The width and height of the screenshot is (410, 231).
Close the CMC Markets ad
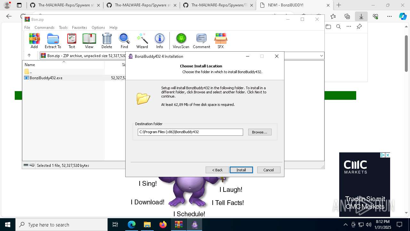click(388, 155)
